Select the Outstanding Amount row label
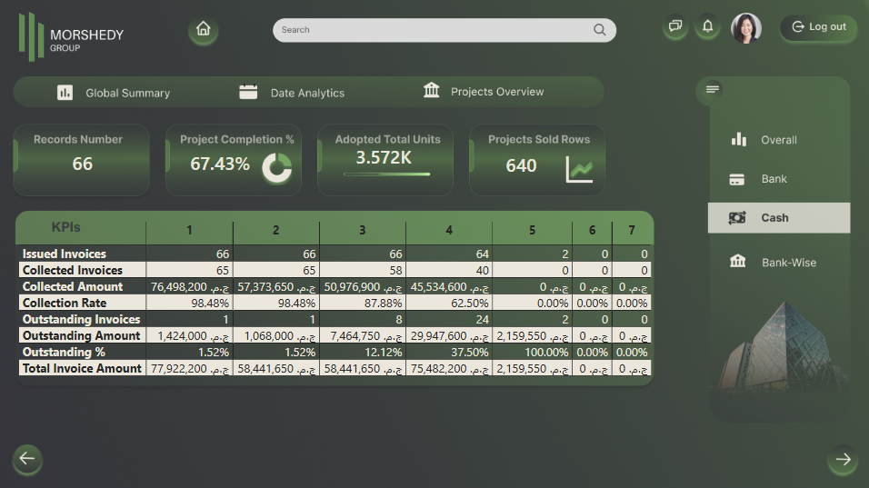This screenshot has width=869, height=488. tap(82, 335)
